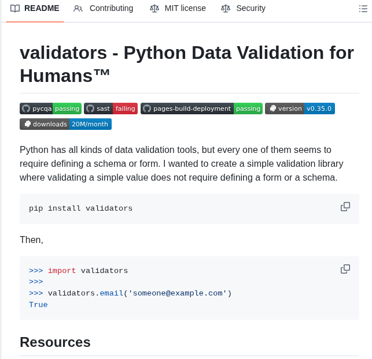Open the pycqa passing badge
Image resolution: width=372 pixels, height=359 pixels.
(x=50, y=109)
